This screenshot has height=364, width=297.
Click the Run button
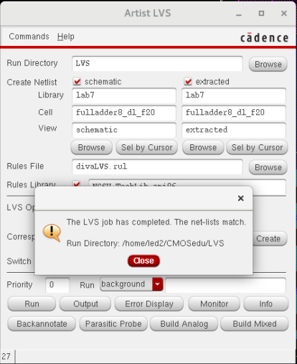coord(32,304)
